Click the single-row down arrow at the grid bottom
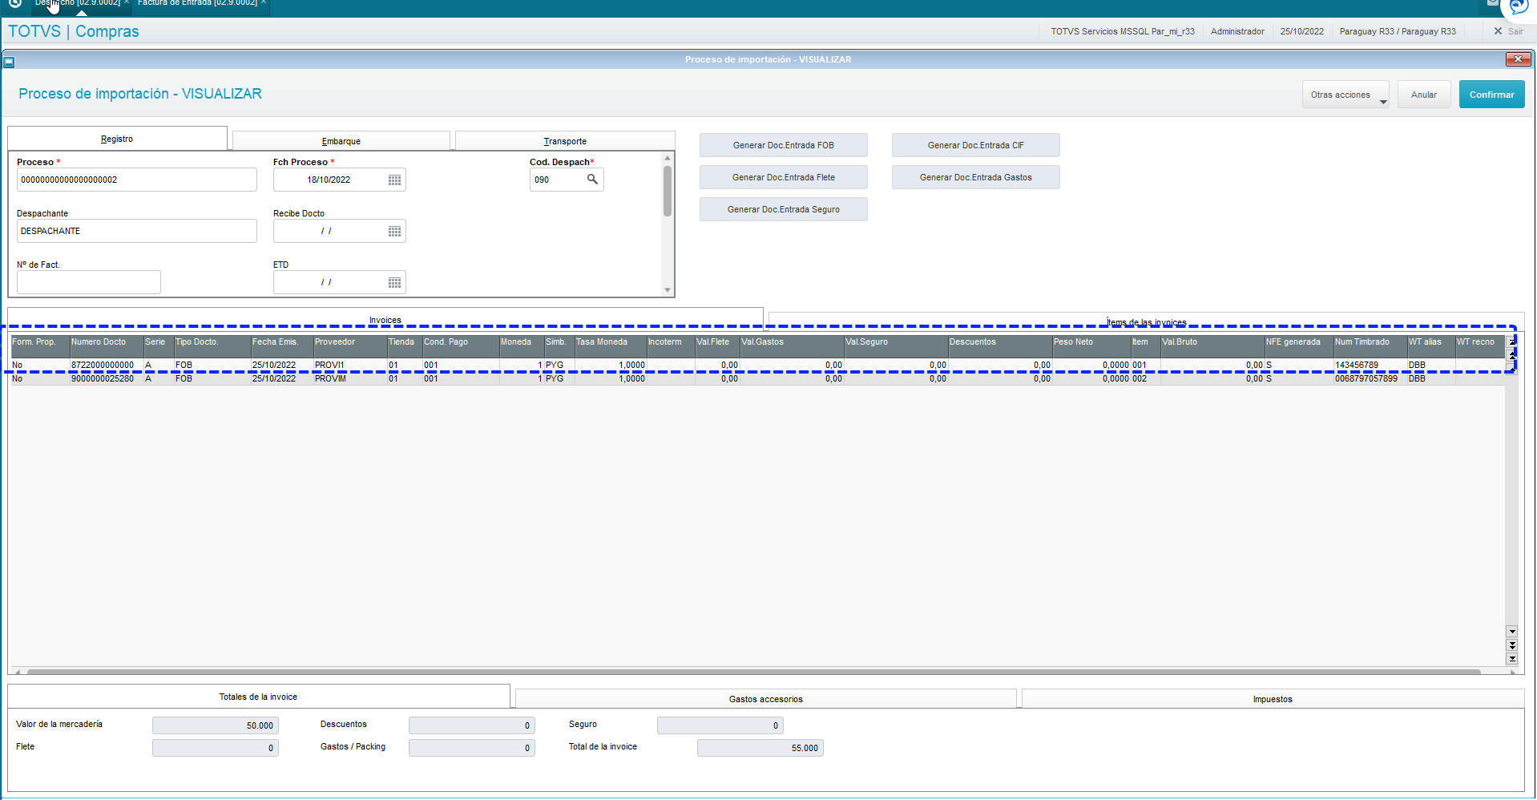Screen dimensions: 1537x800 click(x=1512, y=632)
